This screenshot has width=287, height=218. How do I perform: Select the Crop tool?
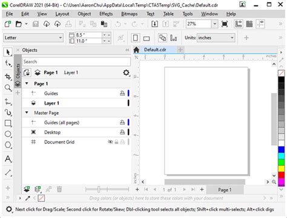8,77
